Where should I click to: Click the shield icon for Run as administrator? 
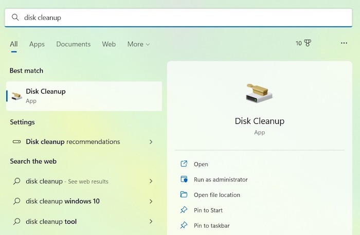[184, 179]
